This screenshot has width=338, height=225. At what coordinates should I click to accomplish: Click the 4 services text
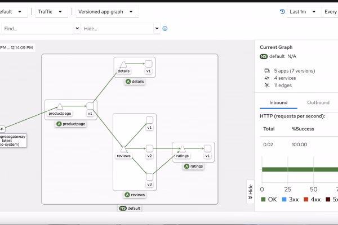click(x=285, y=78)
